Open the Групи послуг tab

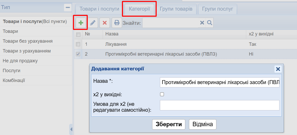[x=218, y=9]
